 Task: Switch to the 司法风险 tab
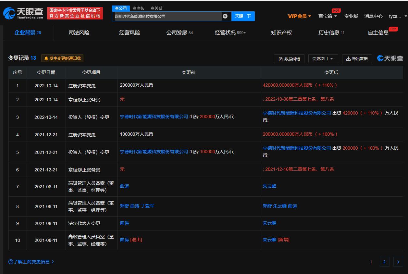[x=79, y=33]
